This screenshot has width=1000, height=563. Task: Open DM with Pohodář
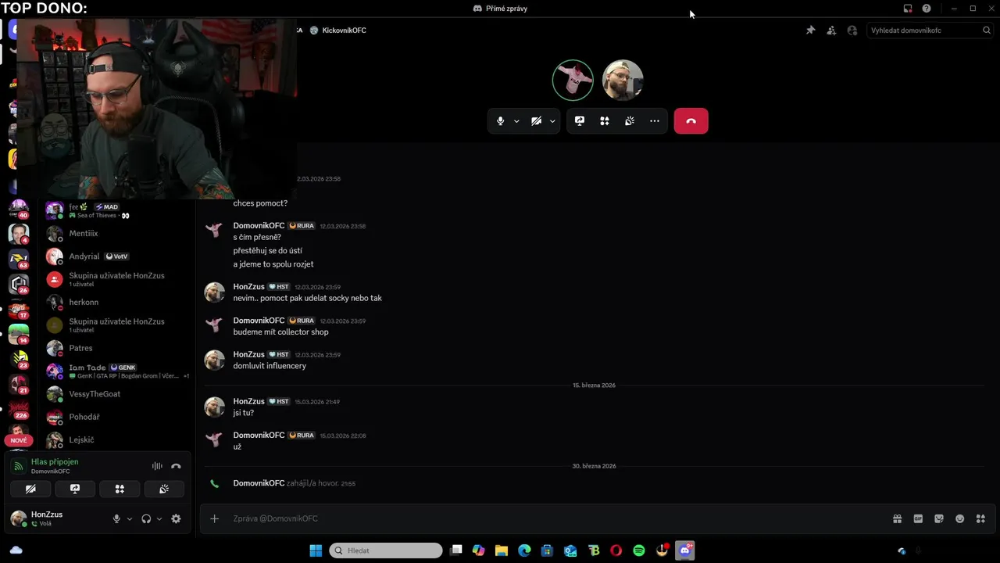click(x=117, y=418)
